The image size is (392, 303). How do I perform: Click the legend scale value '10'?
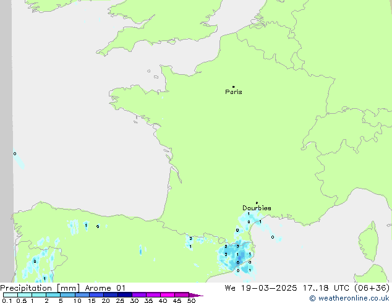pyautogui.click(x=77, y=301)
